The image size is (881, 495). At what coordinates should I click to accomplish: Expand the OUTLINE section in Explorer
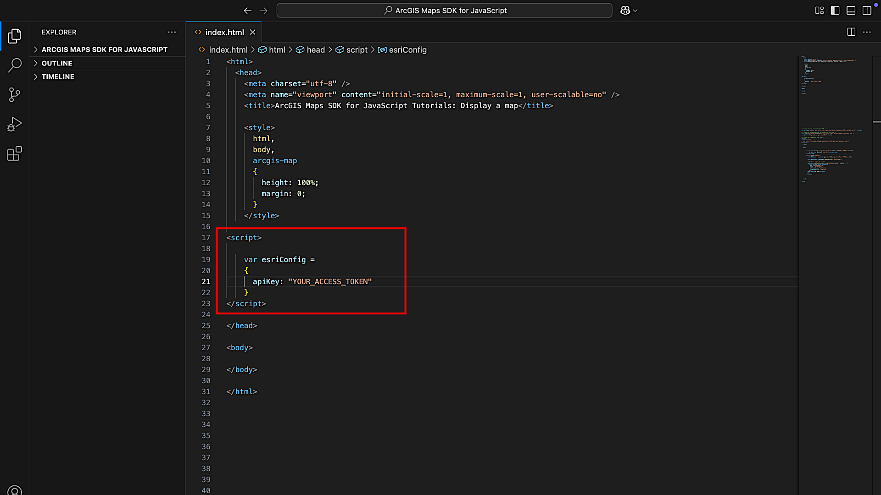[57, 63]
